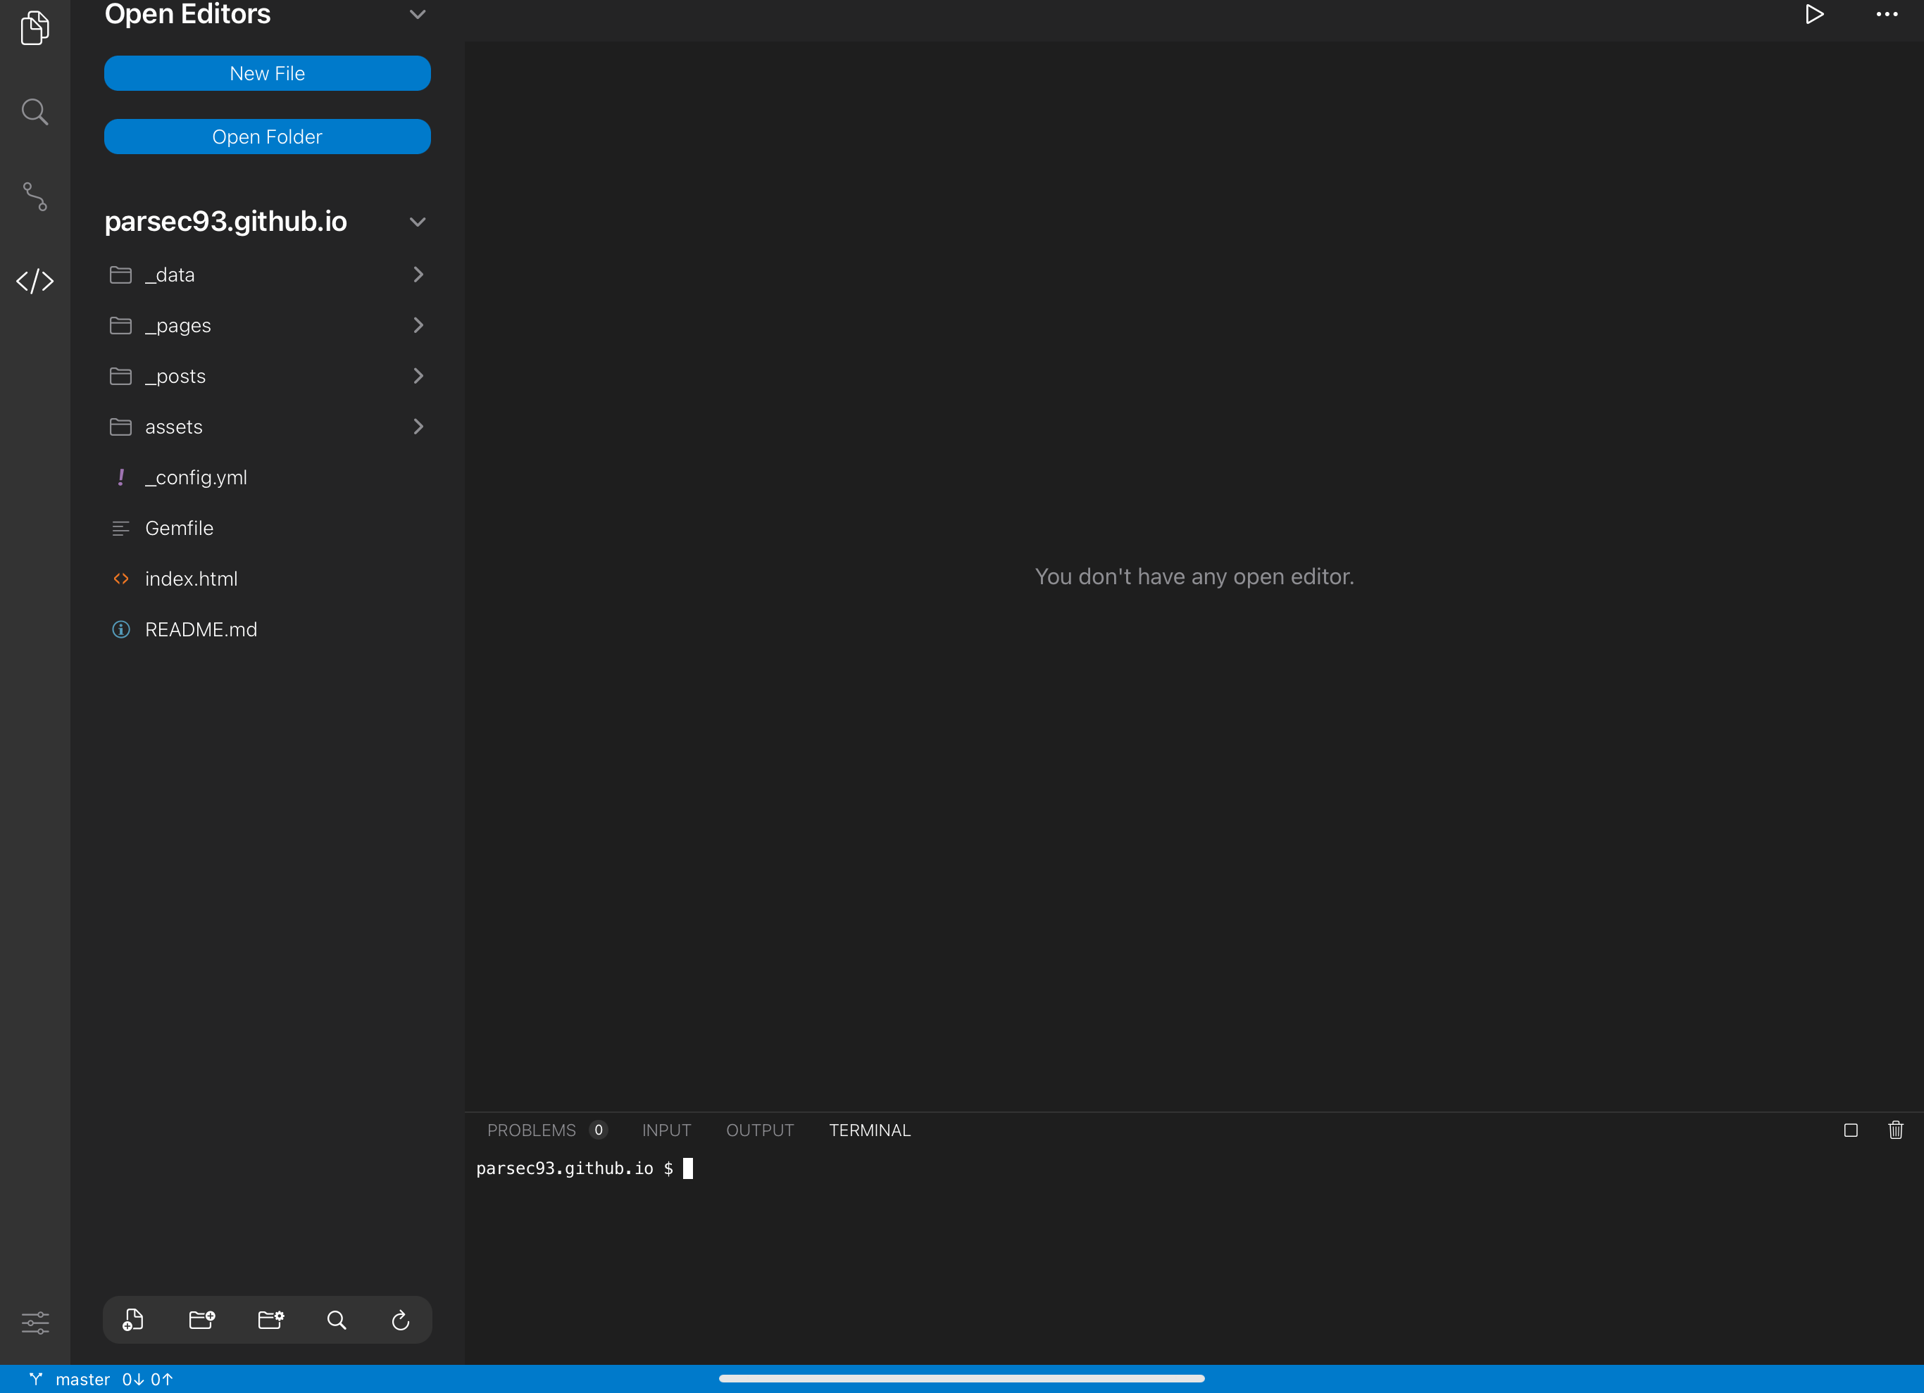Select the Search magnifier in the activity bar

click(x=34, y=111)
